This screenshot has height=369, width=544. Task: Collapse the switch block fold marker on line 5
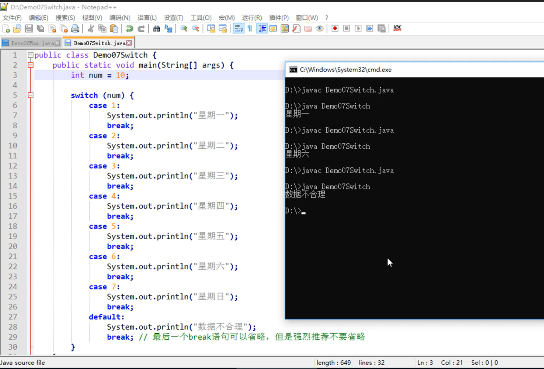(31, 95)
